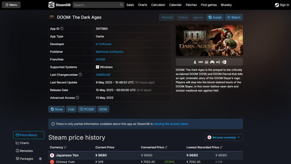
Task: Open the Steam Store page button
Action: (57, 109)
